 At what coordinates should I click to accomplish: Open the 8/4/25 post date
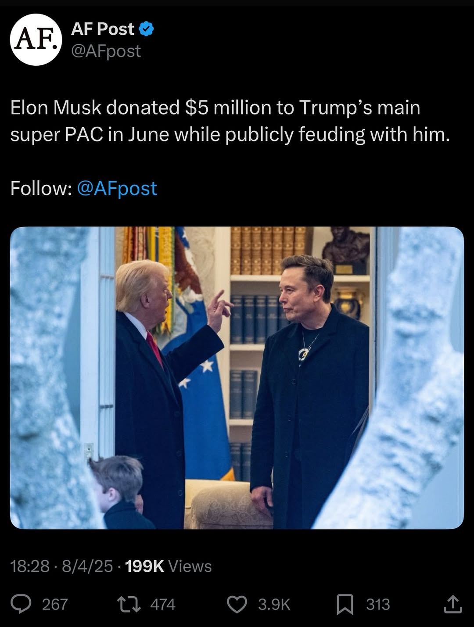click(87, 566)
